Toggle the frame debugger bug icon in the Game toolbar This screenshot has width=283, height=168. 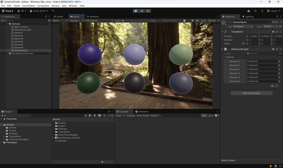click(184, 21)
